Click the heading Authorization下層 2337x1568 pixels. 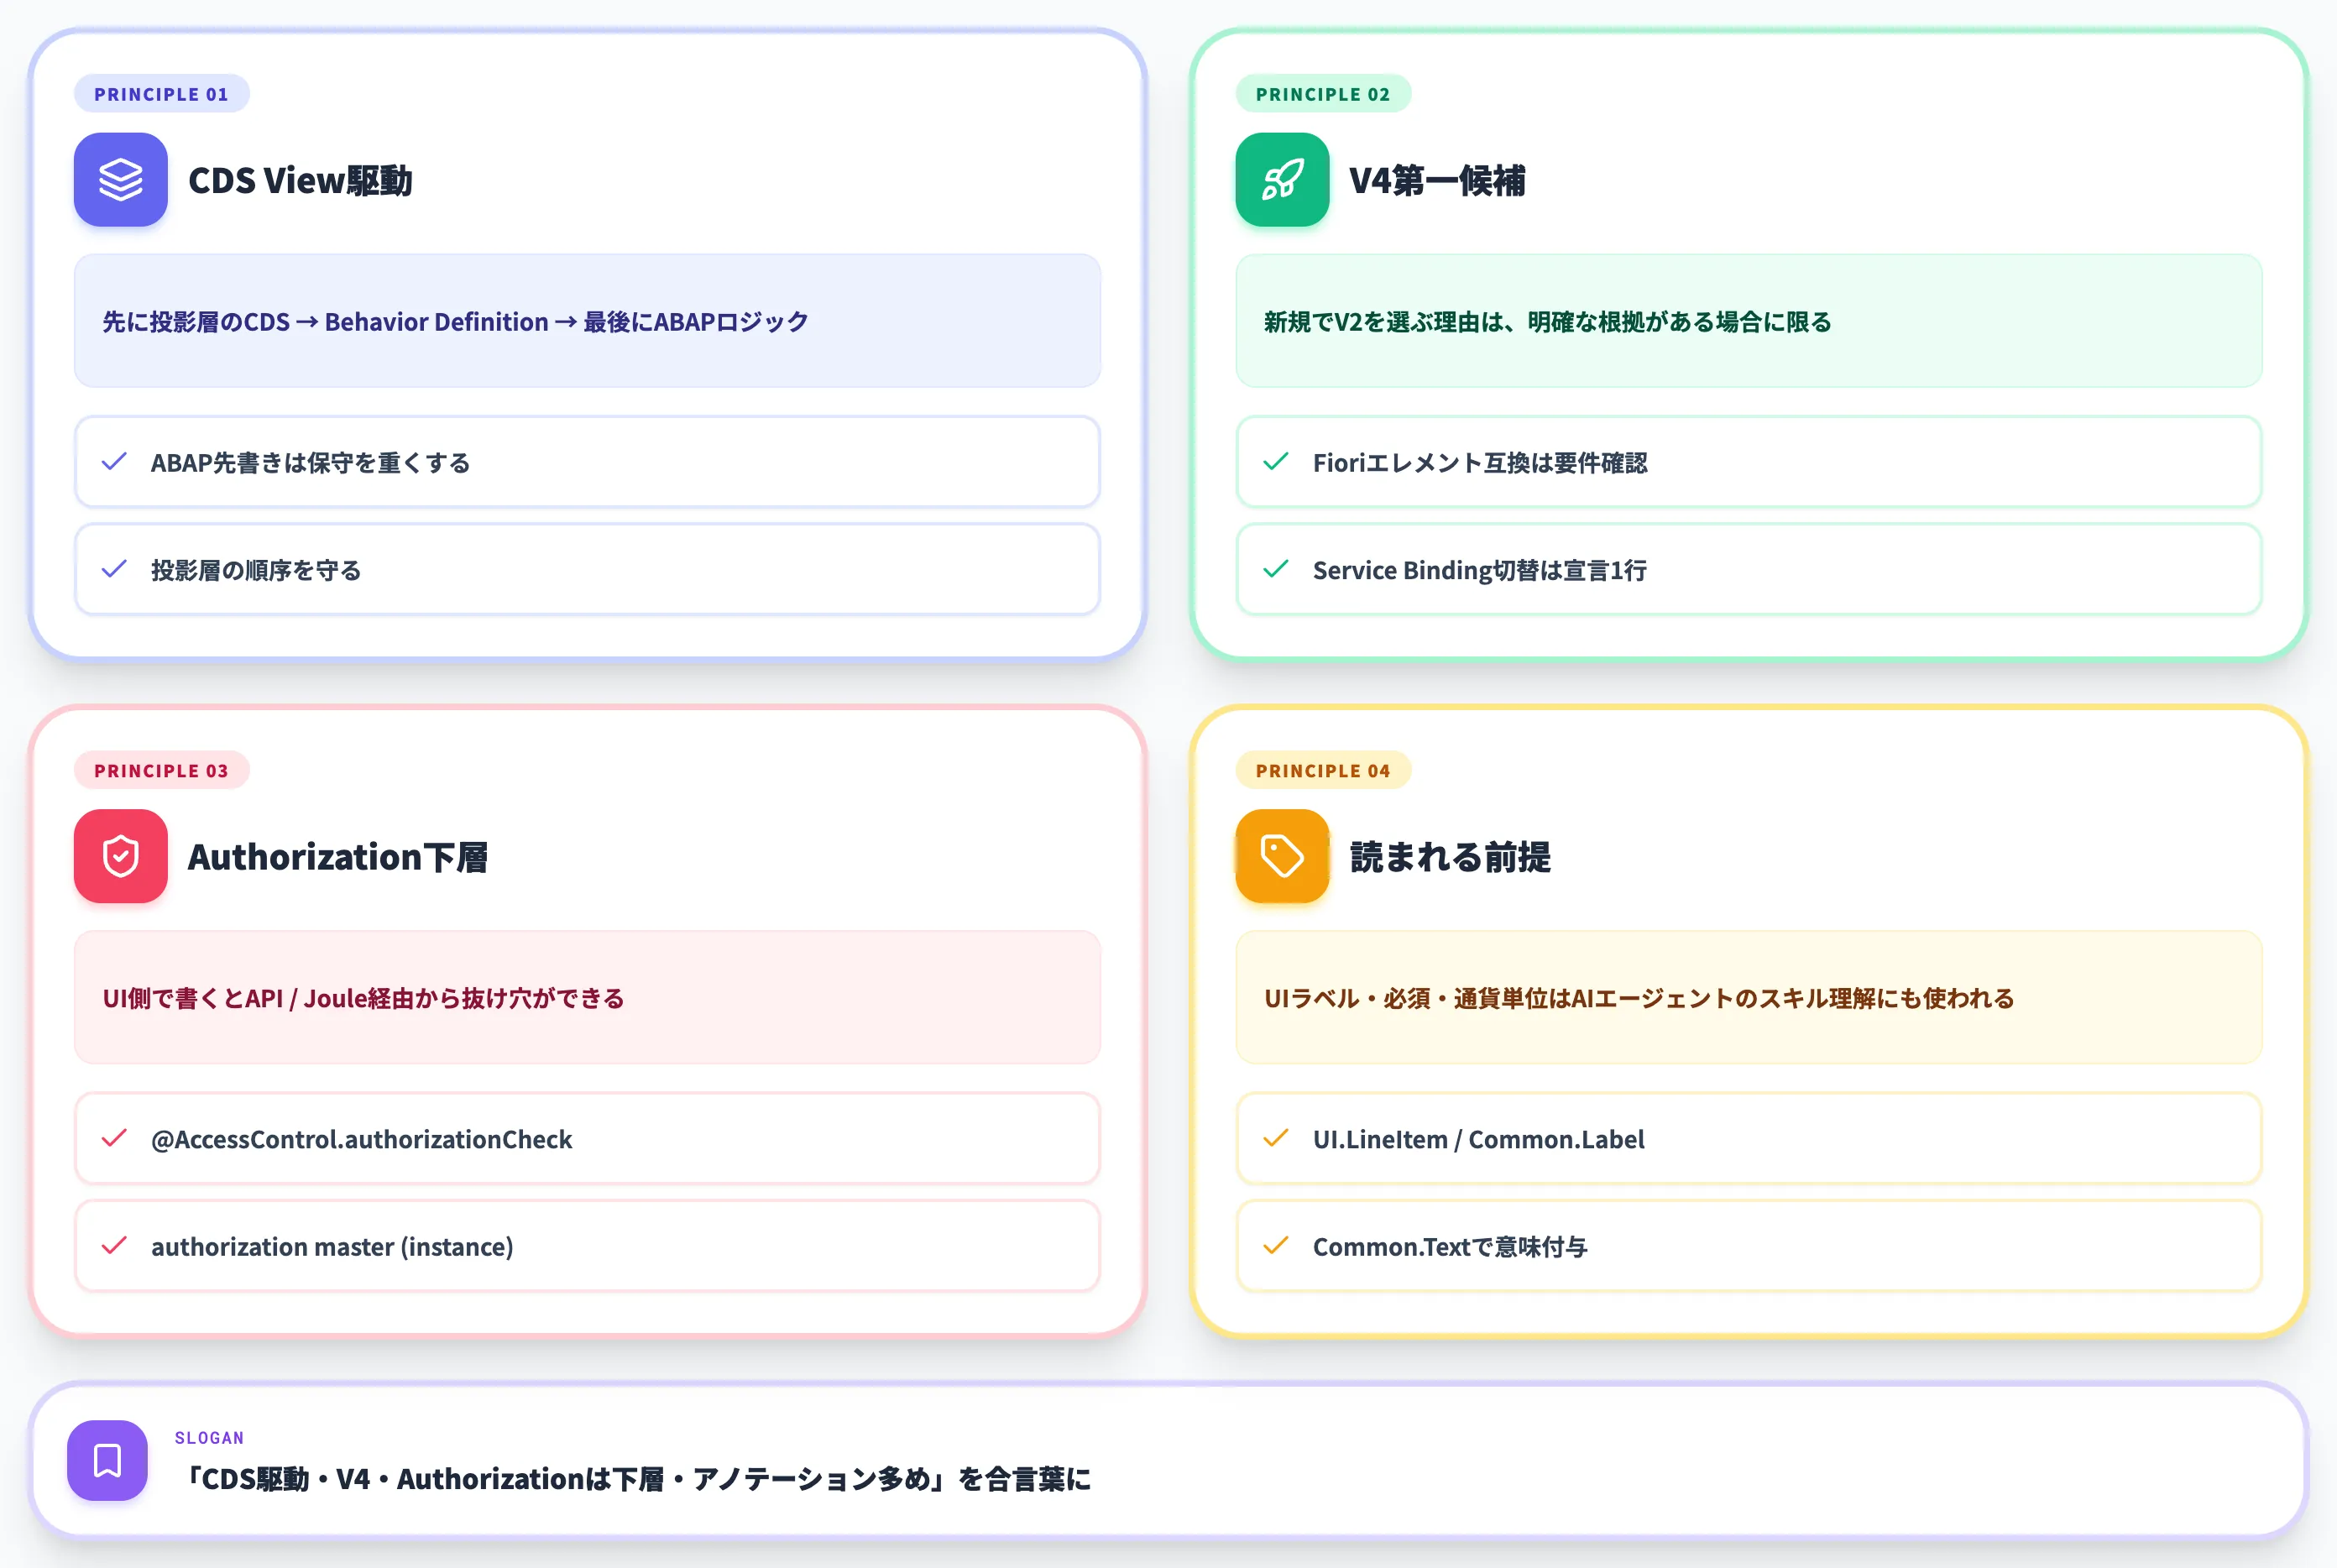tap(338, 857)
